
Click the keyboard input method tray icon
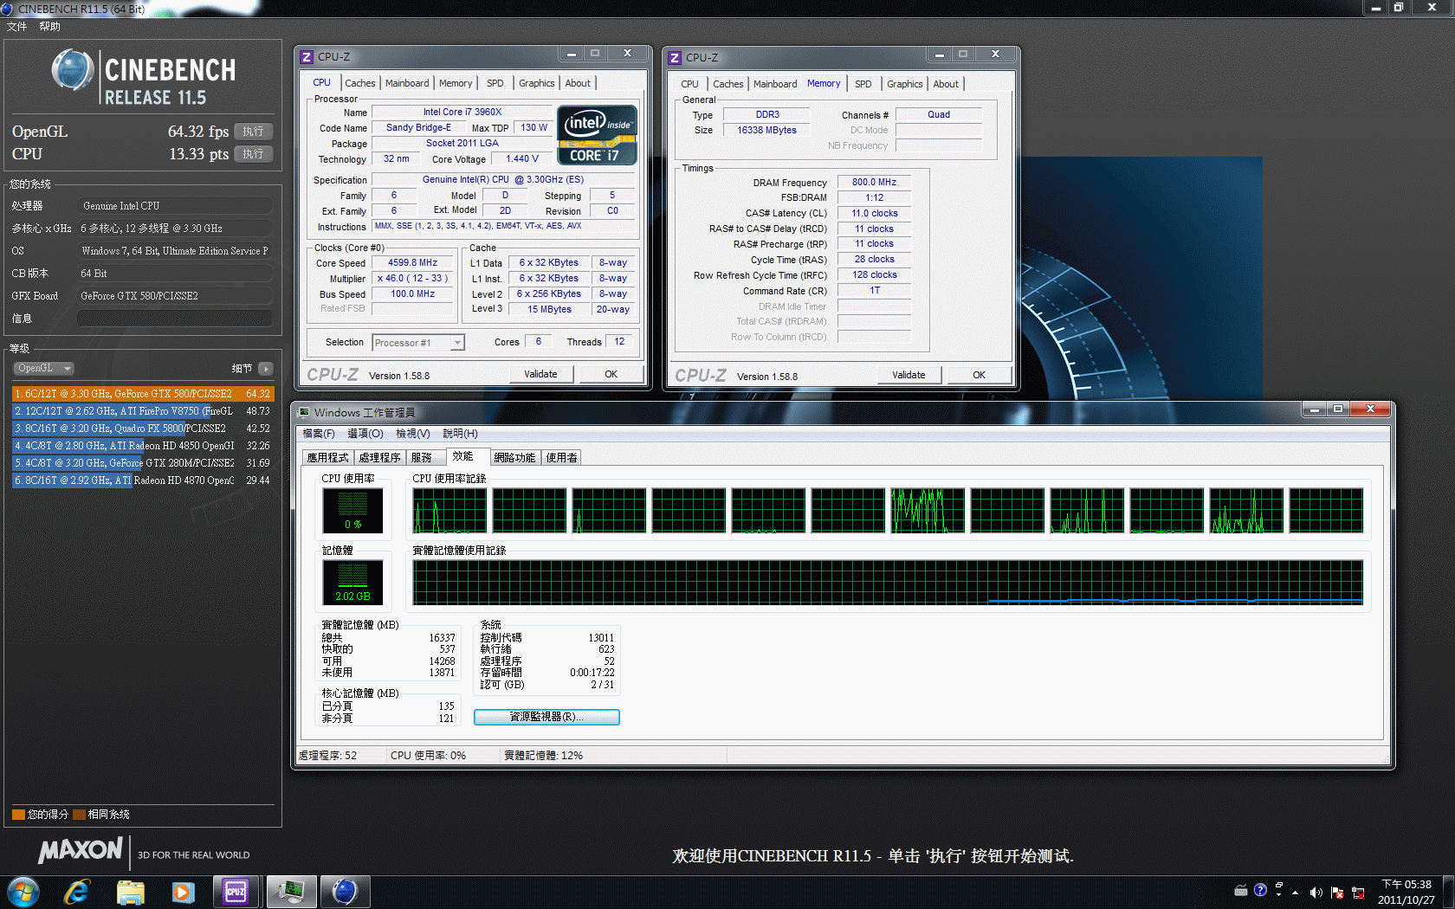coord(1241,890)
